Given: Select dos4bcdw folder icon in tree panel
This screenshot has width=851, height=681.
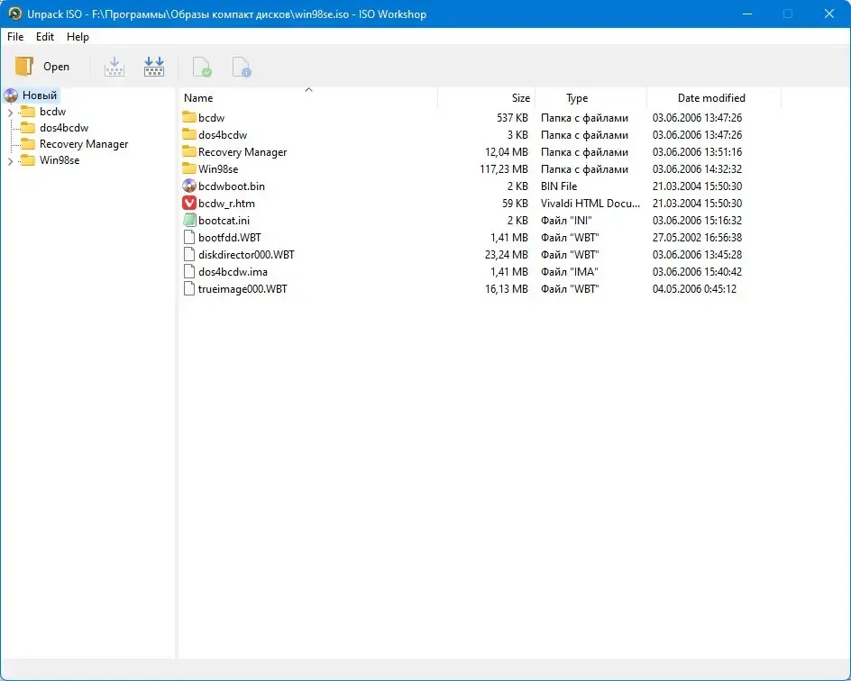Looking at the screenshot, I should coord(28,127).
